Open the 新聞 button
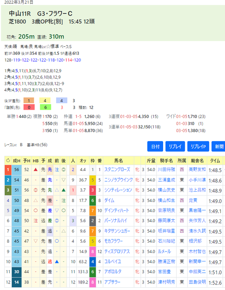225x290 pixels. (219, 147)
